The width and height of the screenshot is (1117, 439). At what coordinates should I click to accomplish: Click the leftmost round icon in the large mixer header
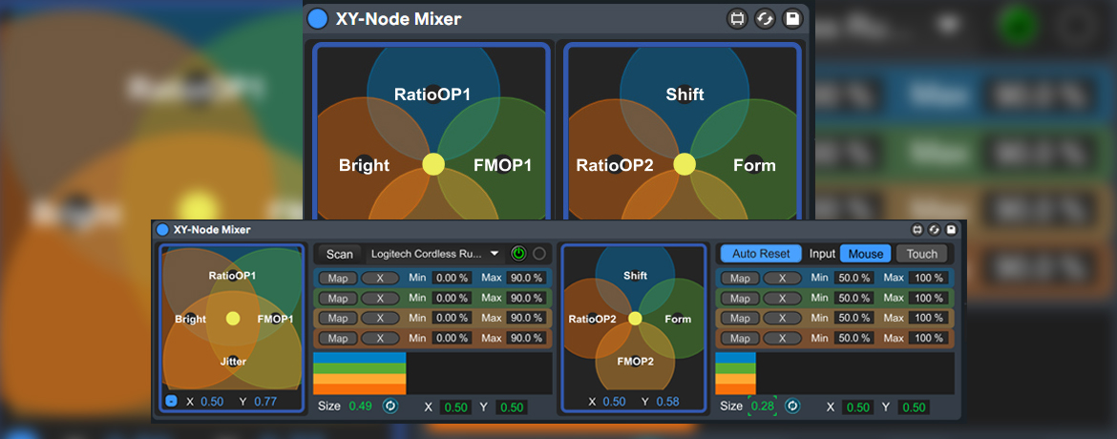(x=737, y=19)
